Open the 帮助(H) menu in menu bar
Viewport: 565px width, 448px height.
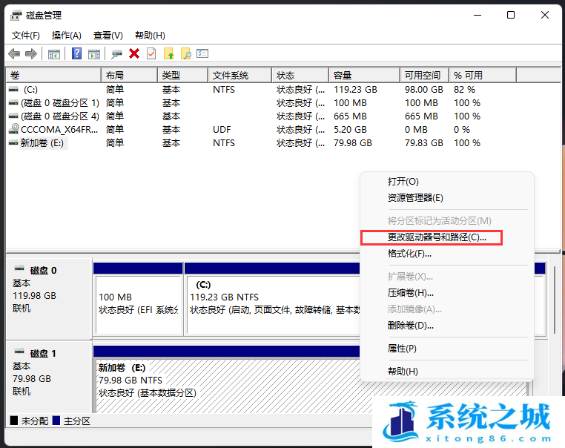click(150, 36)
